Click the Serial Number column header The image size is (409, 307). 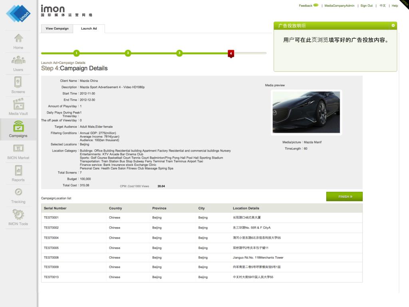pos(55,208)
